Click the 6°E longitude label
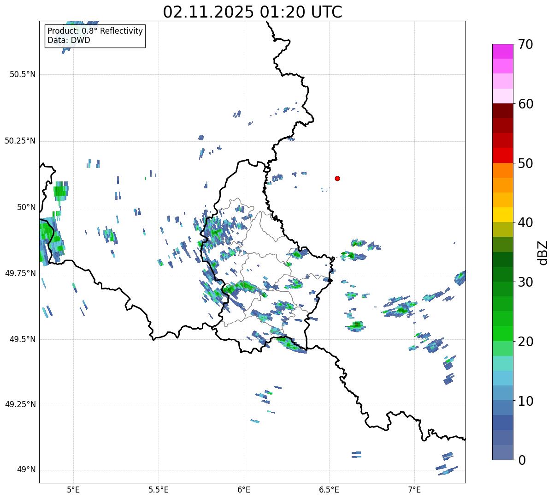The image size is (554, 499). pyautogui.click(x=244, y=489)
